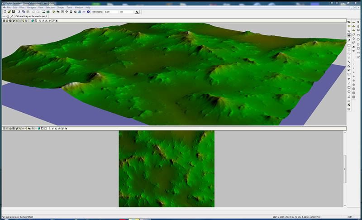Open the Navigate menu
Image resolution: width=362 pixels, height=220 pixels.
click(x=31, y=8)
